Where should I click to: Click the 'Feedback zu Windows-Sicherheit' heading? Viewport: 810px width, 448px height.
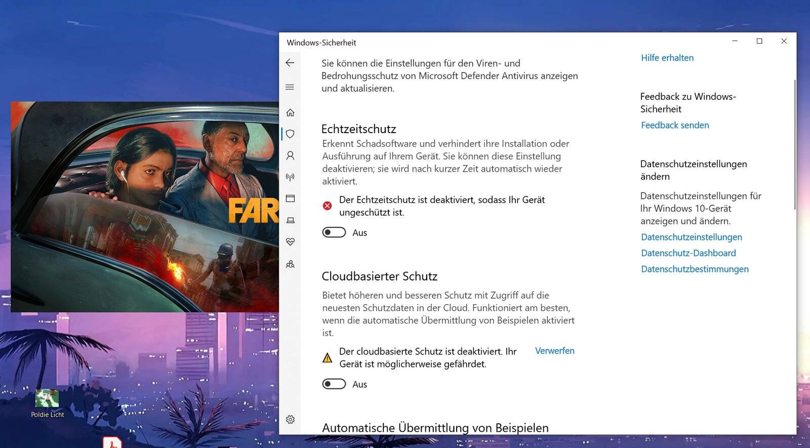688,103
